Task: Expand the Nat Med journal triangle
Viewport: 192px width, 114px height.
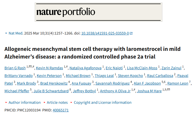Action: point(6,33)
